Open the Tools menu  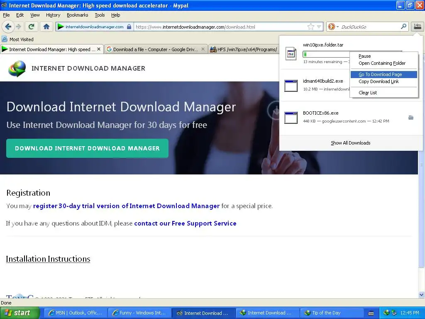click(x=100, y=15)
